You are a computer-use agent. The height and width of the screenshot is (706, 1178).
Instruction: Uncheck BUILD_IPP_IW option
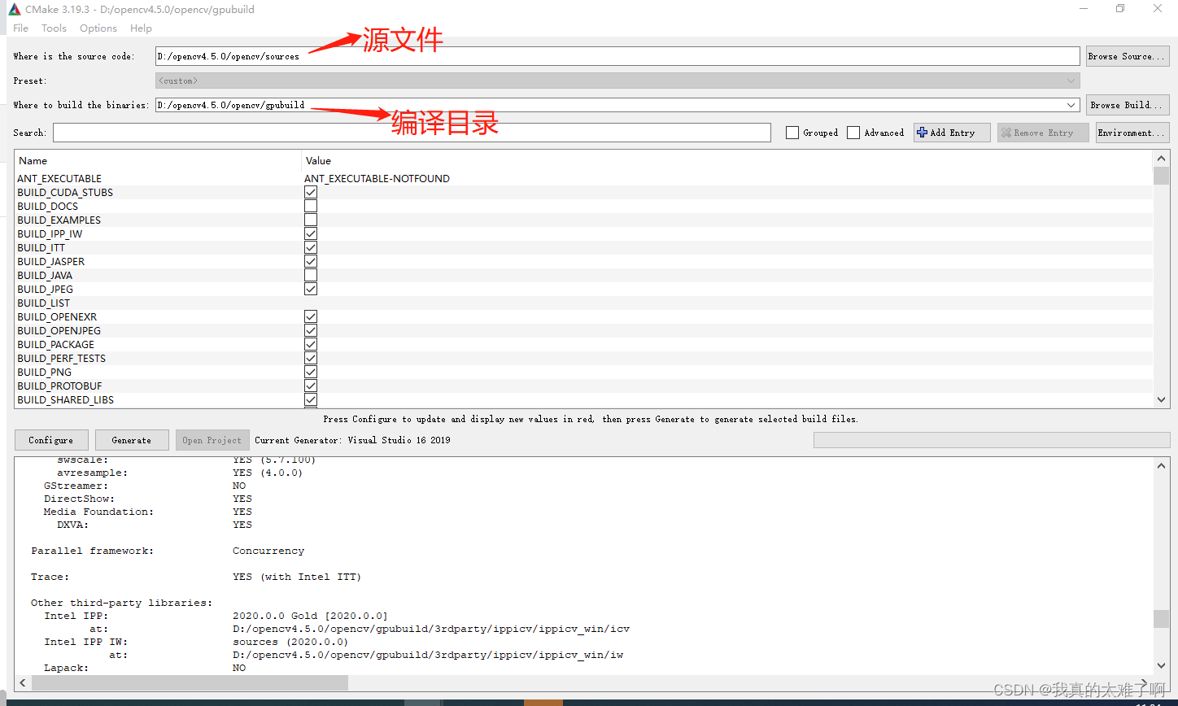click(311, 234)
